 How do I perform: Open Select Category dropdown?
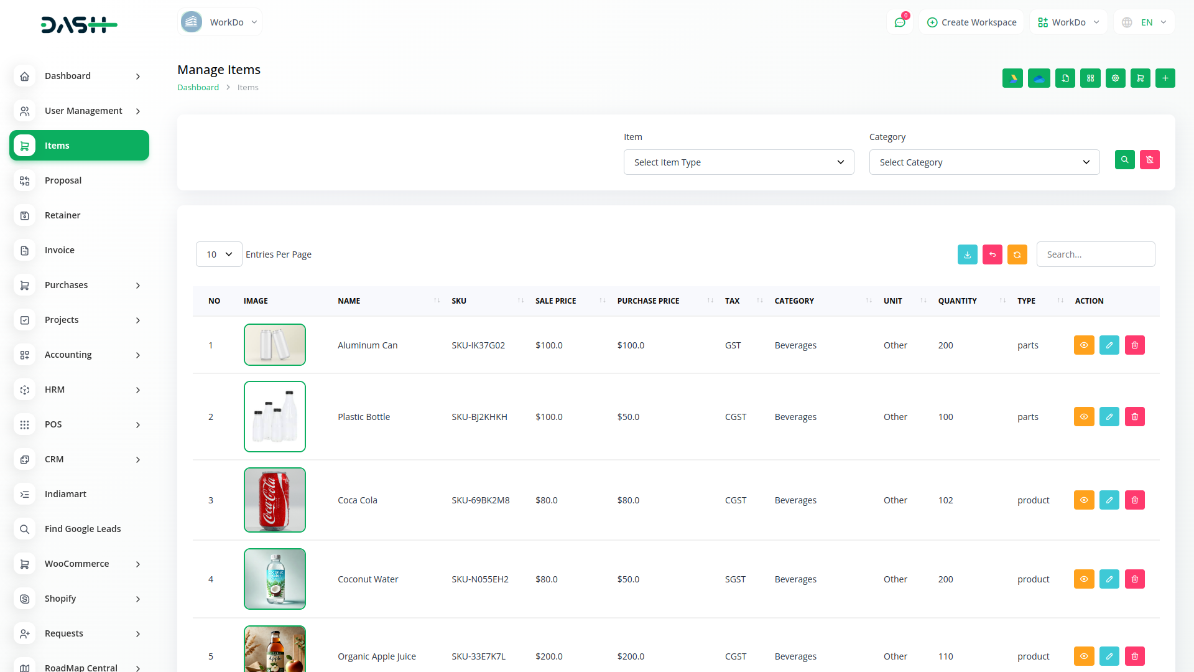(x=984, y=162)
